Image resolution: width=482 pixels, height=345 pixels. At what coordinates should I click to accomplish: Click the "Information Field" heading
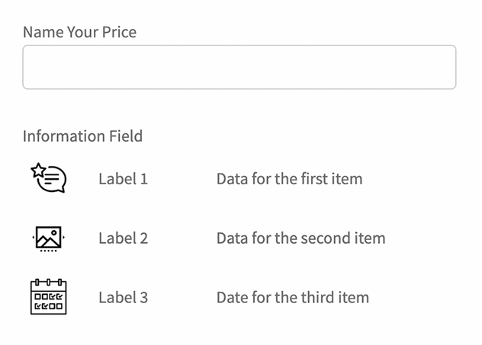[82, 136]
